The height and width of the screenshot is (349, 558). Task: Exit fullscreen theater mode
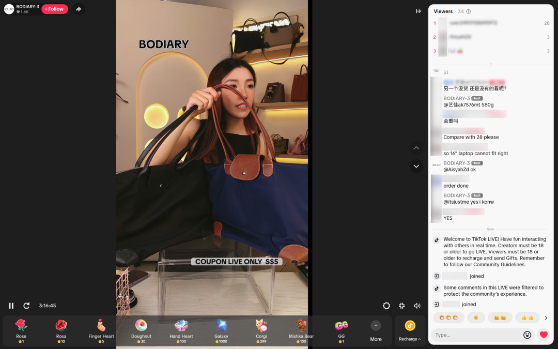(402, 306)
